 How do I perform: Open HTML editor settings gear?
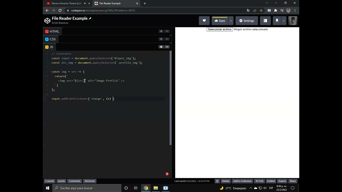[161, 31]
